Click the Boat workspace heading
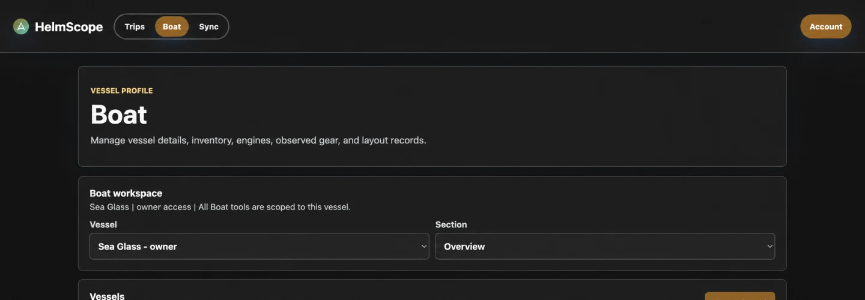 tap(126, 193)
